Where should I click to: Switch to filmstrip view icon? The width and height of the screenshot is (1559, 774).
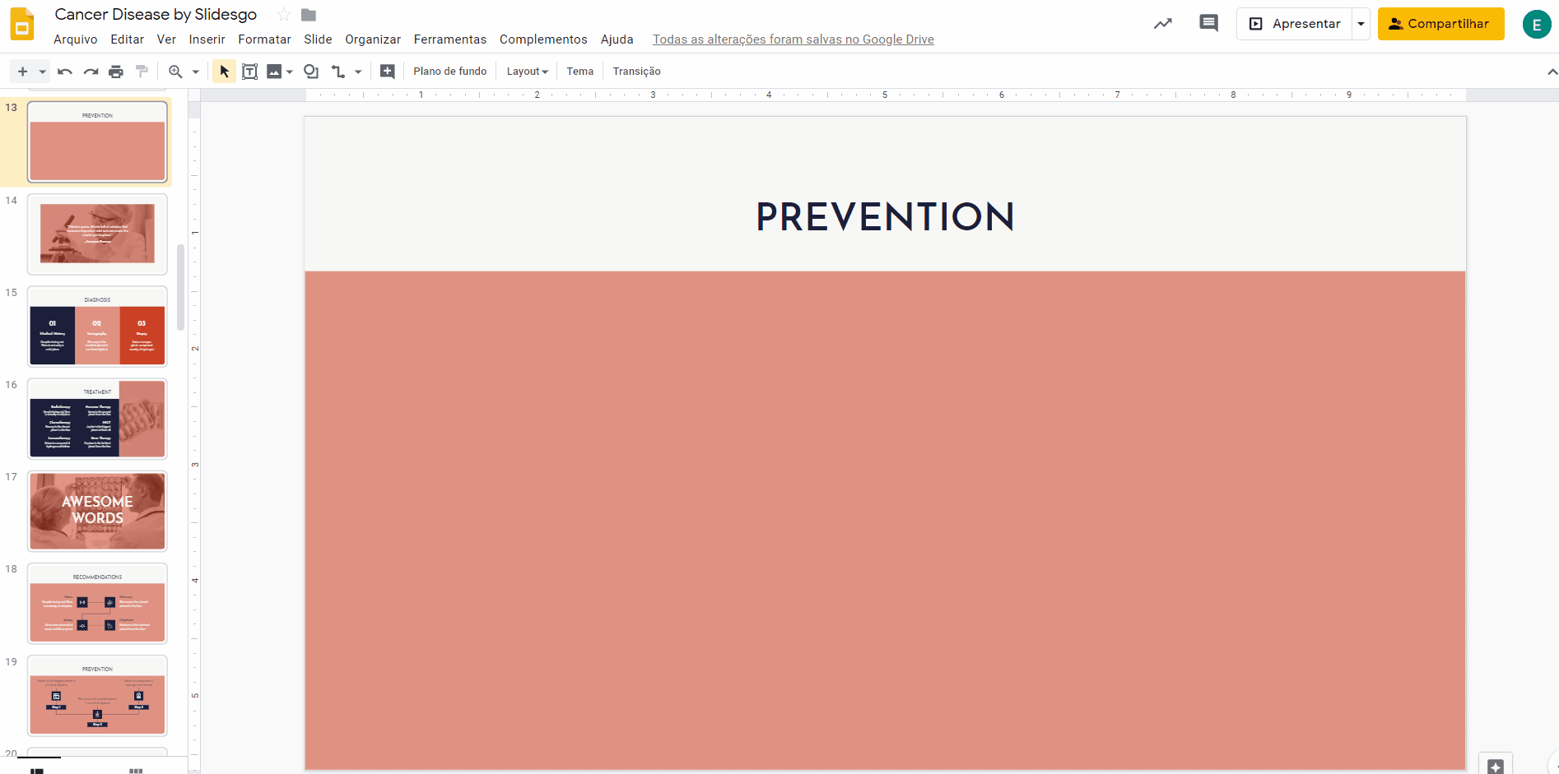pyautogui.click(x=37, y=770)
